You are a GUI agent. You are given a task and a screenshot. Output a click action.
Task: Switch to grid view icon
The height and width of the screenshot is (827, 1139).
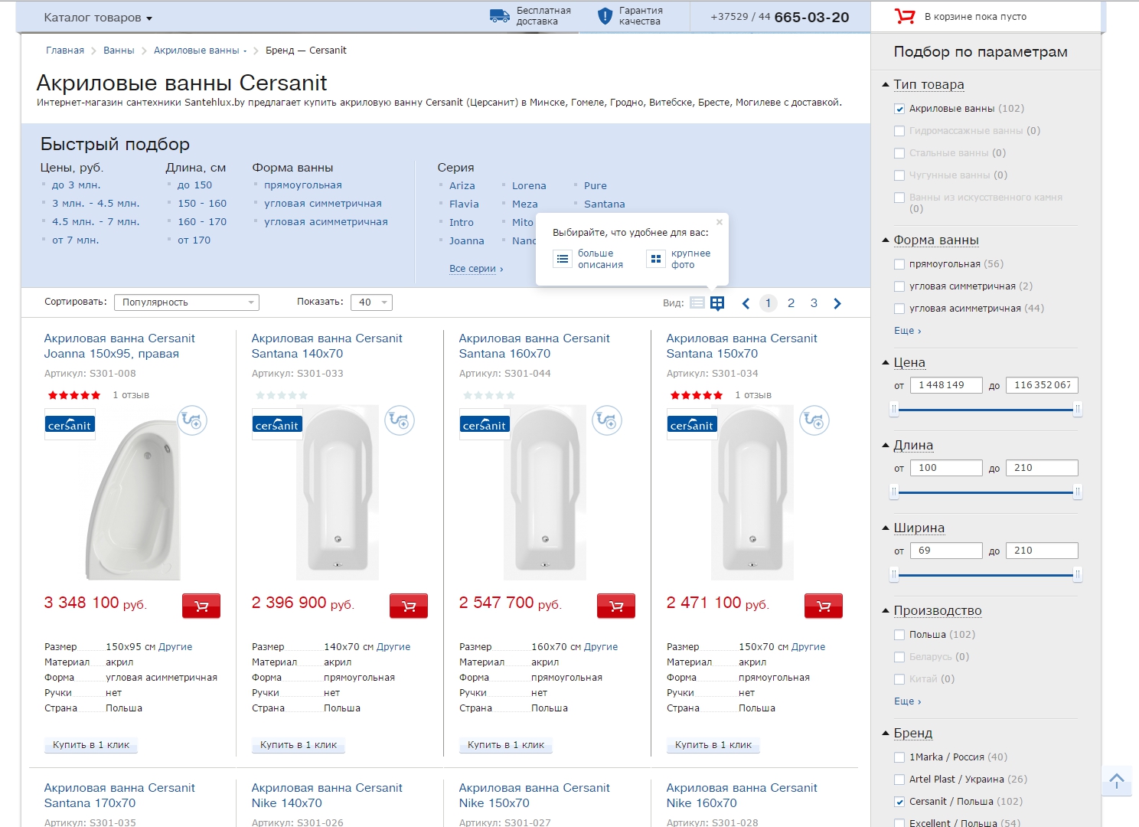pos(717,303)
